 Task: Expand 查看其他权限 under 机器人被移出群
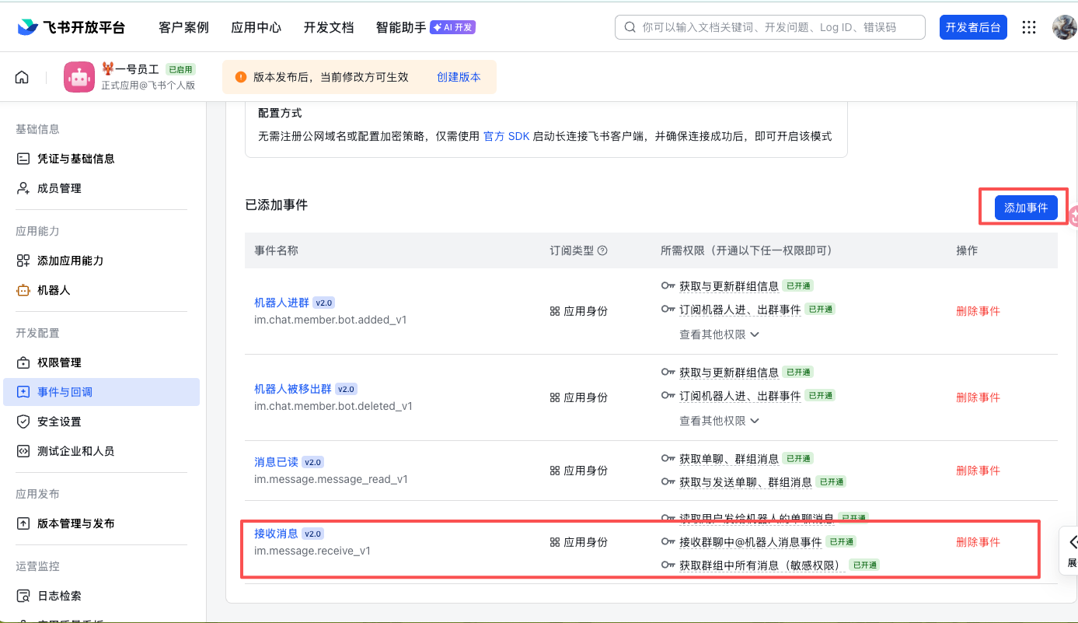pos(718,420)
